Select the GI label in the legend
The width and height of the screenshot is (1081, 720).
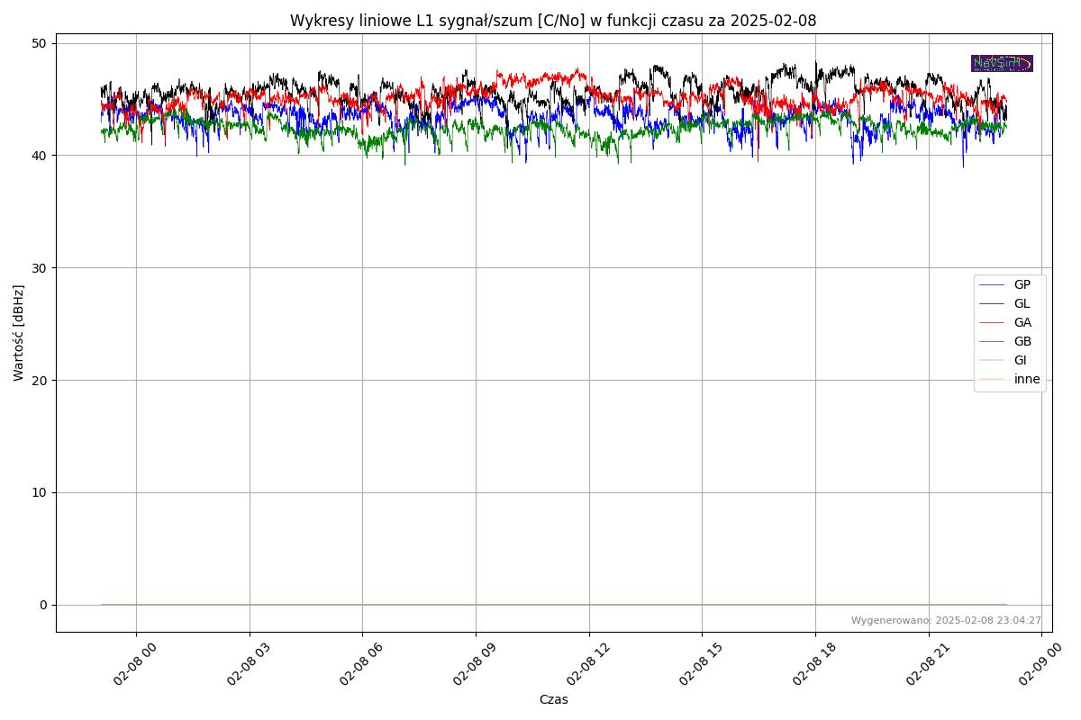pos(1020,360)
